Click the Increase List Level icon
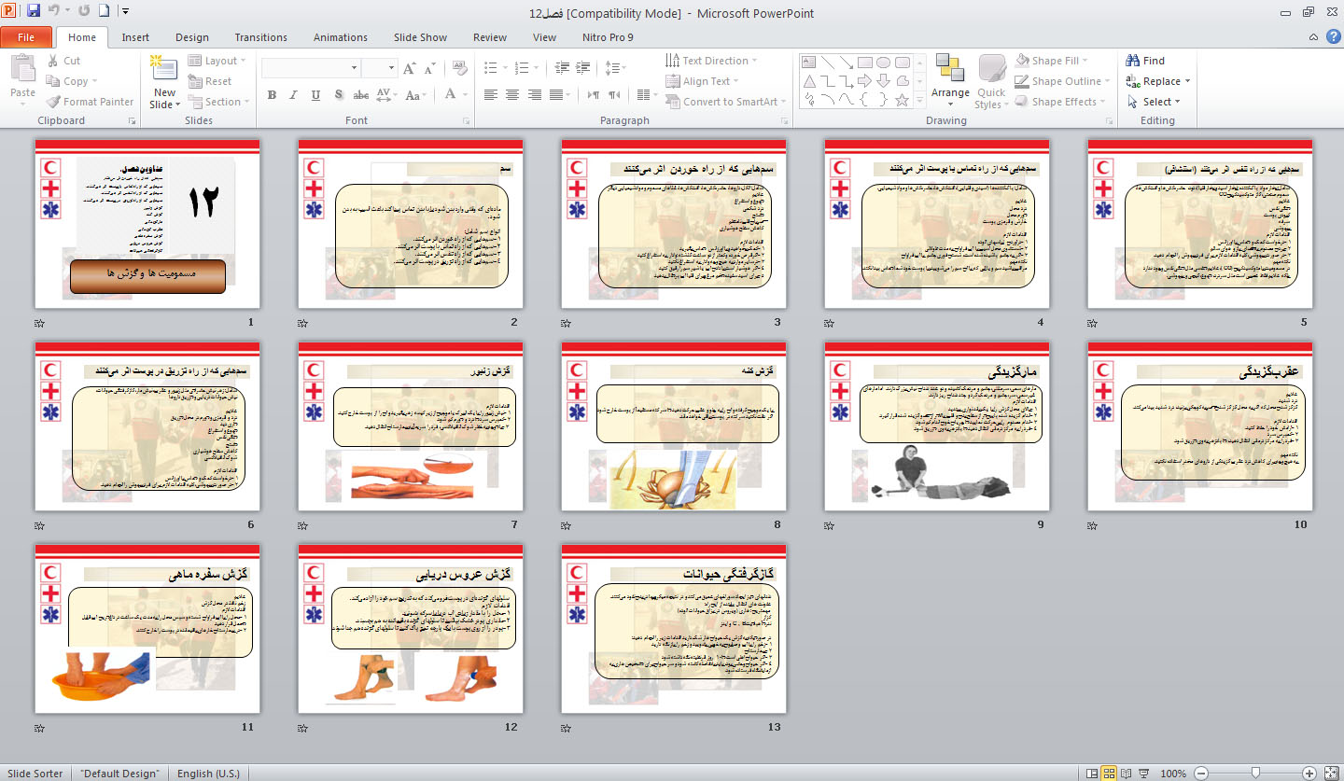This screenshot has height=781, width=1344. click(583, 68)
